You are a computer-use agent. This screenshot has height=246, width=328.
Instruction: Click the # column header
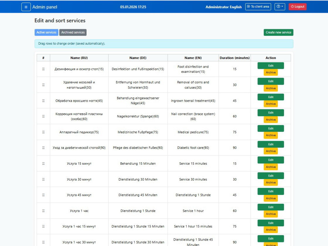point(43,58)
